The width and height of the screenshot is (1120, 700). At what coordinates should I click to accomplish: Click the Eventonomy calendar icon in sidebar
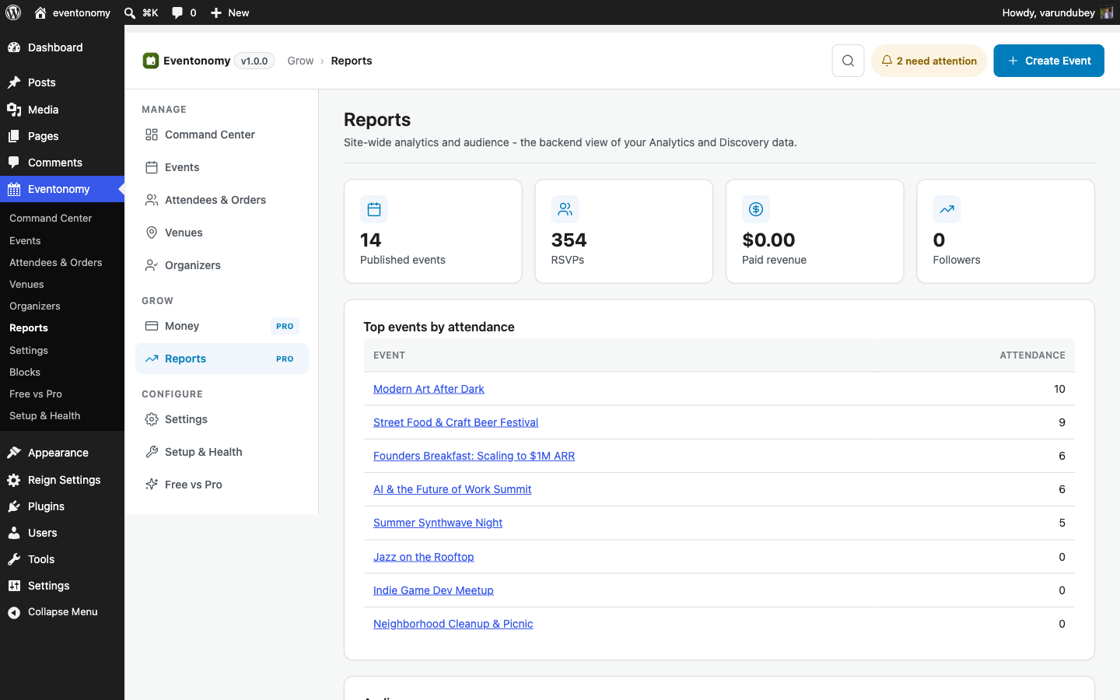(14, 189)
